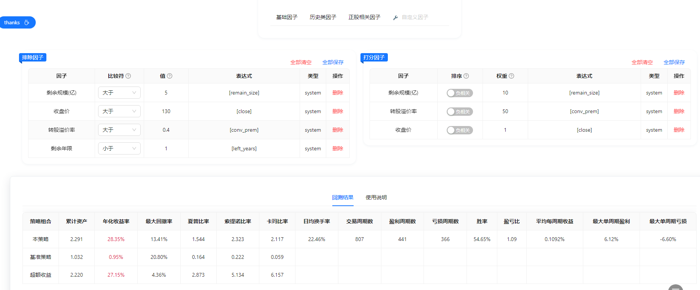Click the 28.35% annualized return of 本策略
The image size is (700, 290).
pos(116,239)
